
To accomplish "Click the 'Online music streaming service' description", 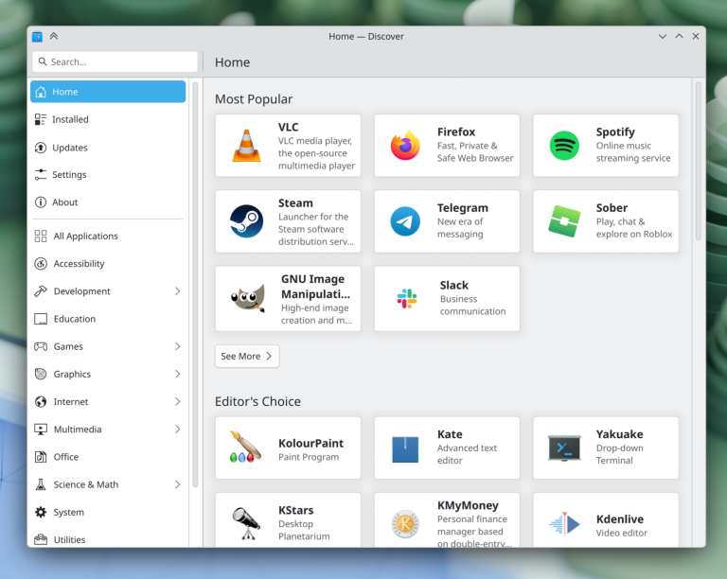I will pos(633,152).
